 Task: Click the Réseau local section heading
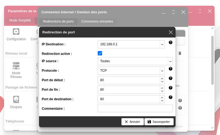[x=16, y=54]
